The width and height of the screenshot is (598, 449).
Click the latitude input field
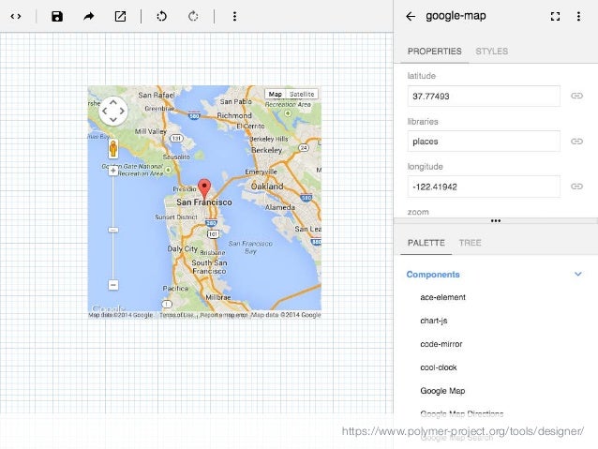coord(484,97)
